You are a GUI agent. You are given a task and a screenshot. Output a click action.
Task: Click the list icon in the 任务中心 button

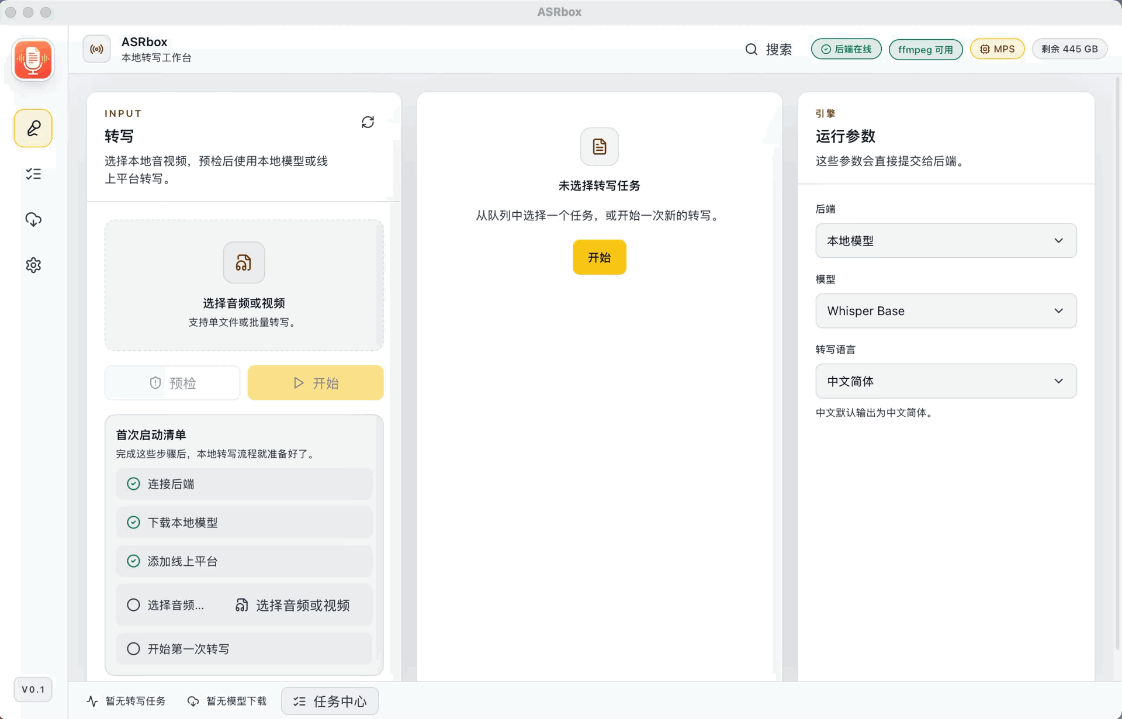click(300, 701)
